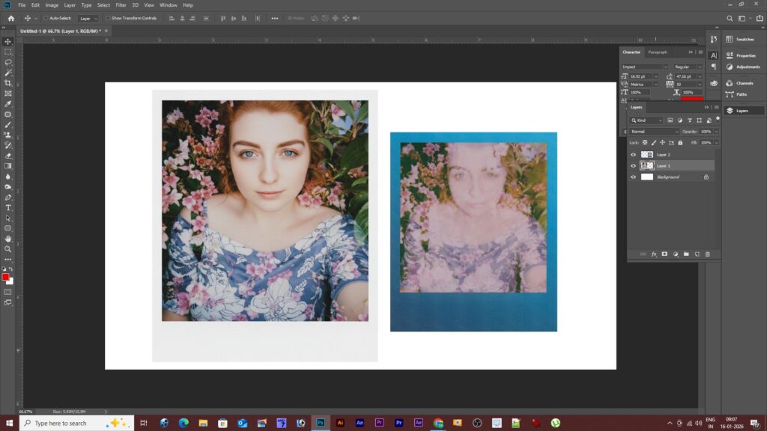This screenshot has height=431, width=767.
Task: Select the Lasso tool
Action: pos(8,62)
